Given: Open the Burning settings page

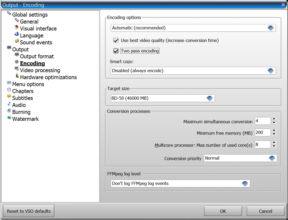Looking at the screenshot, I should [21, 112].
